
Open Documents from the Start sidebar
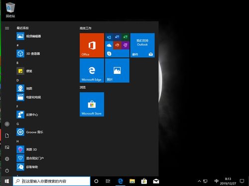[7, 136]
